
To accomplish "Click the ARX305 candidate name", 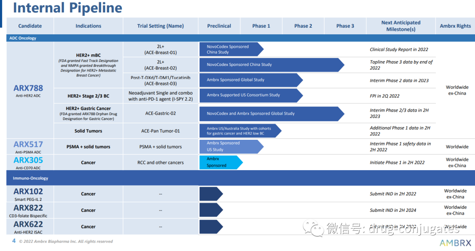I will click(x=28, y=160).
